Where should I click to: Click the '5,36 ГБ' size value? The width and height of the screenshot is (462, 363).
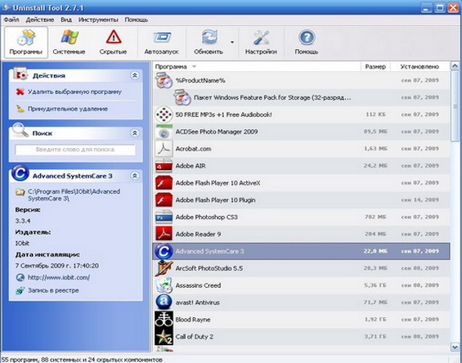375,285
